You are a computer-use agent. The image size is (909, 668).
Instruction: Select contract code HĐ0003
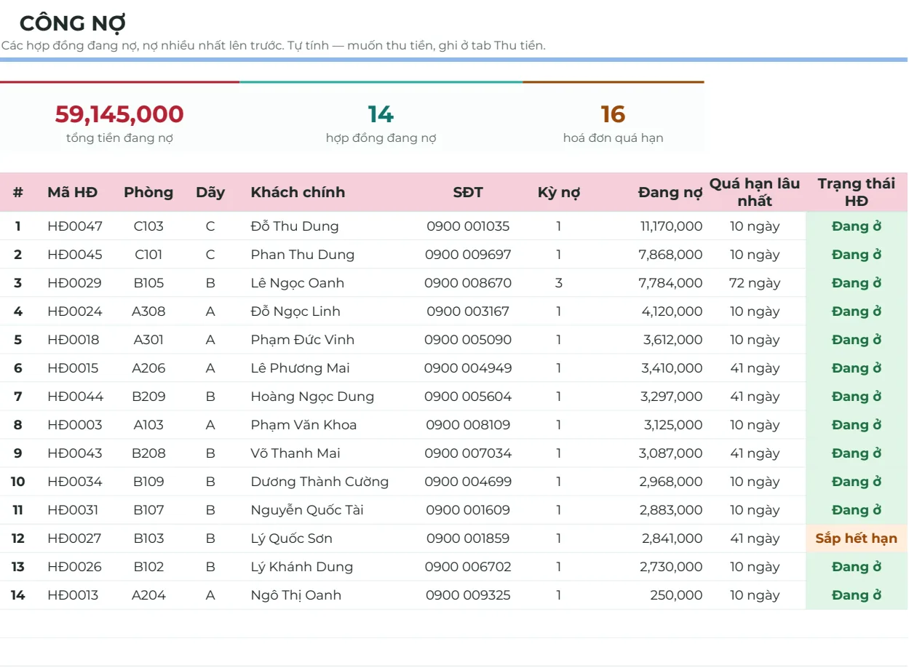coord(74,425)
